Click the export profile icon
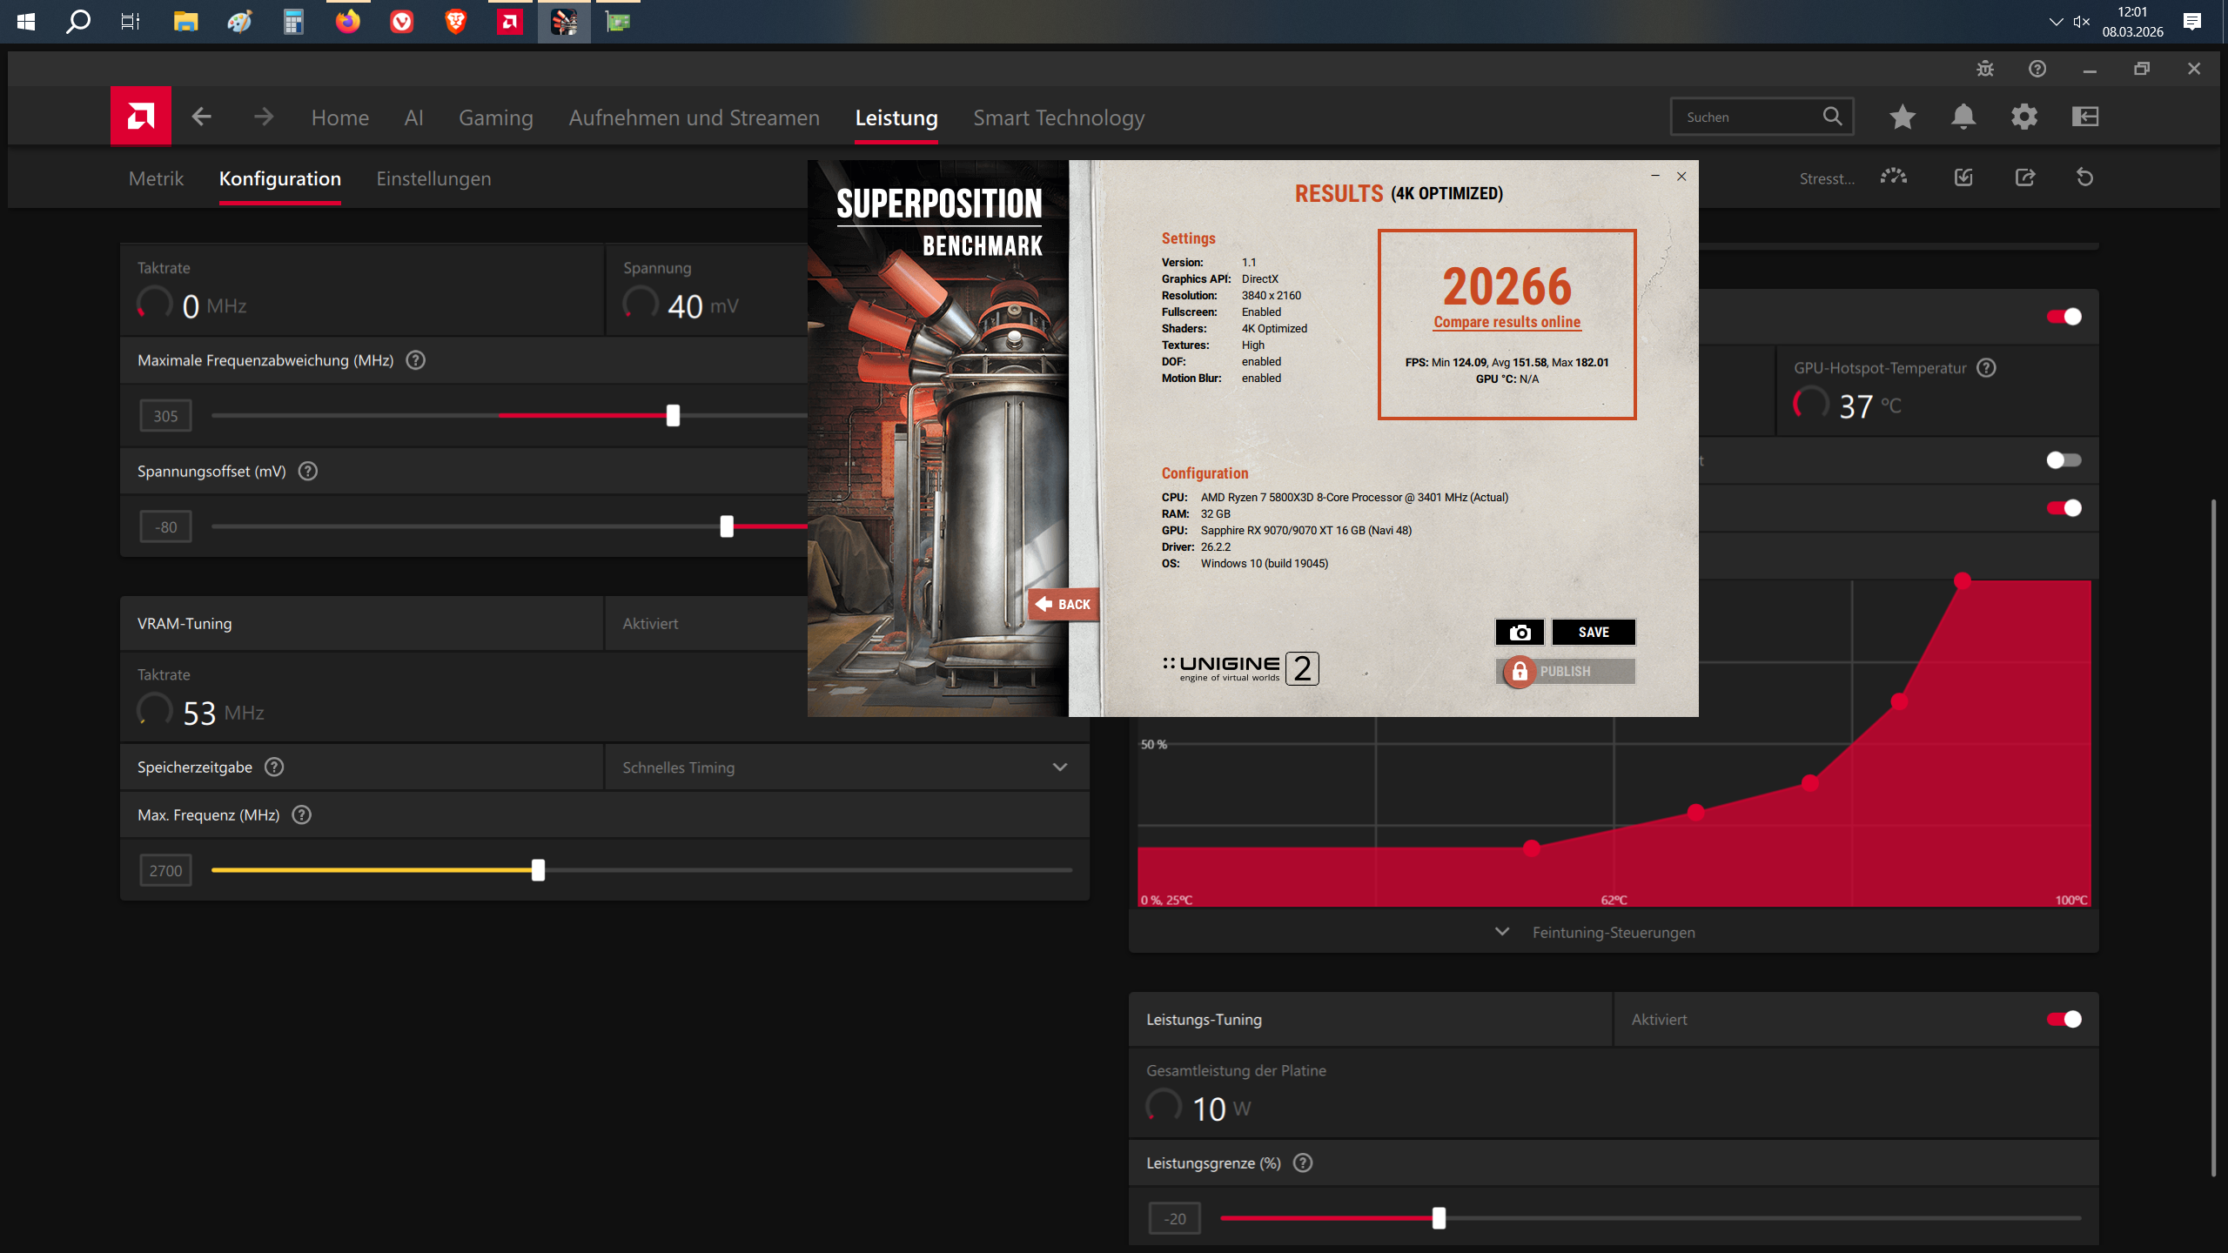 [x=2024, y=178]
